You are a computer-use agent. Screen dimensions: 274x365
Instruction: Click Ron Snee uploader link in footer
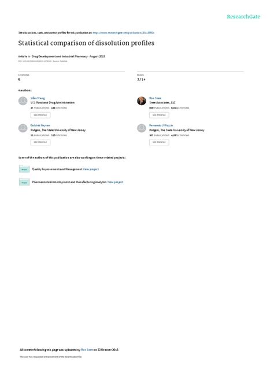coord(87,349)
